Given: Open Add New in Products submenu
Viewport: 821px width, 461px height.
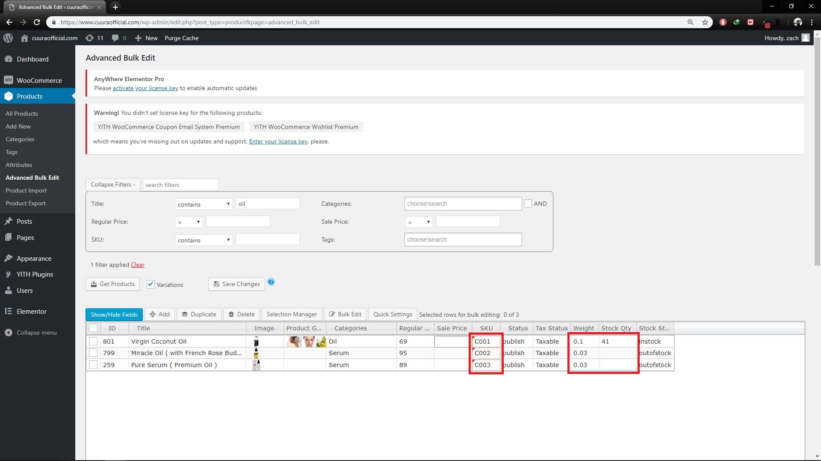Looking at the screenshot, I should (x=18, y=126).
